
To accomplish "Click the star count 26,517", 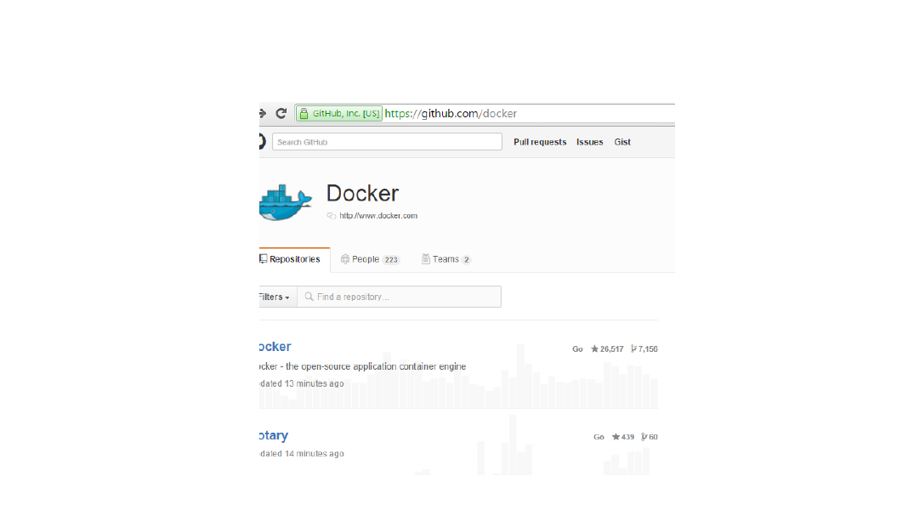I will click(607, 349).
